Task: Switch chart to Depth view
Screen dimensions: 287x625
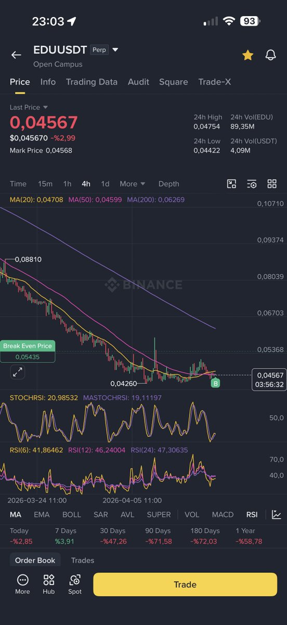Action: [x=168, y=184]
